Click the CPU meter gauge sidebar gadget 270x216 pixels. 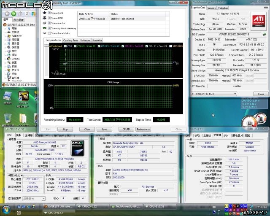point(250,122)
